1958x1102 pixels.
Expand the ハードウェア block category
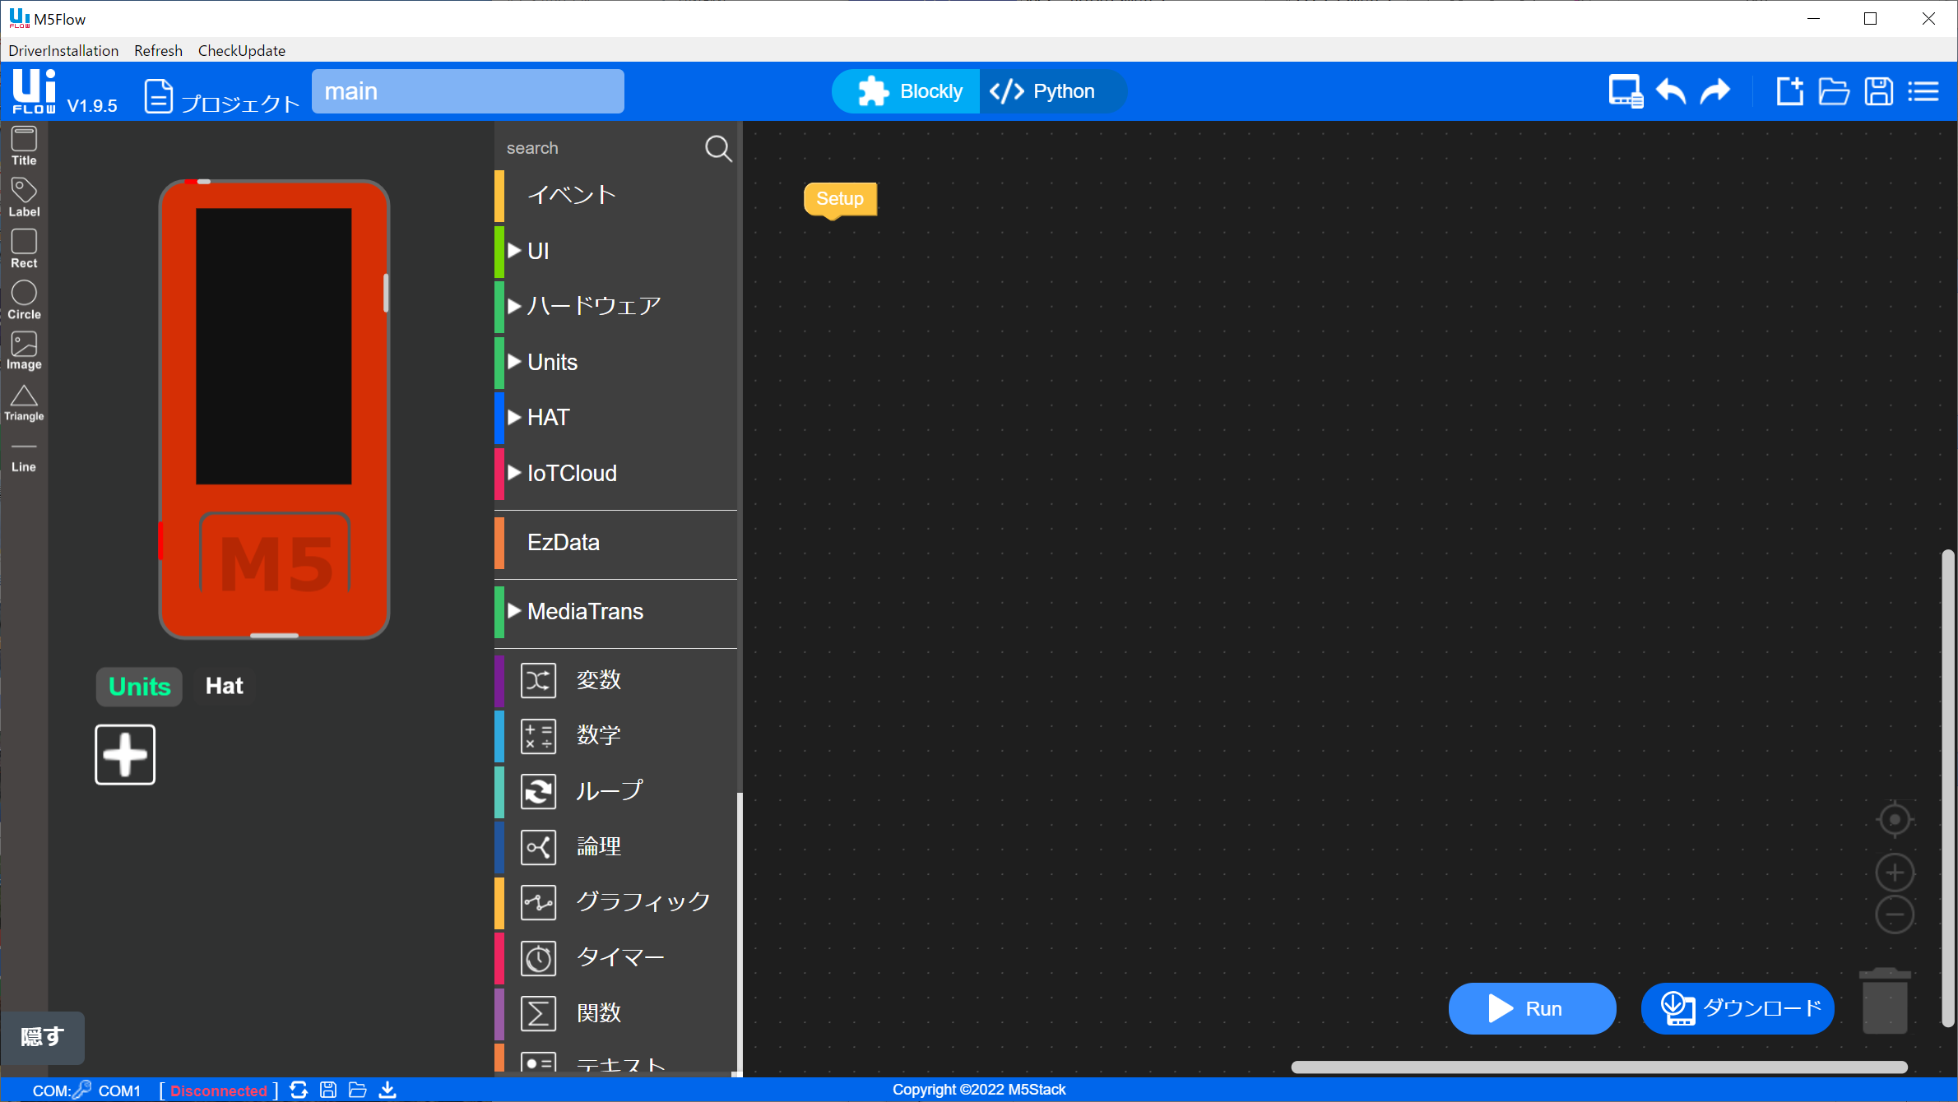tap(615, 306)
